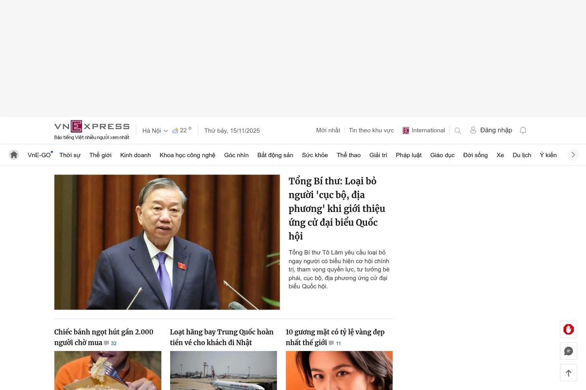Click the red hand ad-block icon

click(x=568, y=329)
